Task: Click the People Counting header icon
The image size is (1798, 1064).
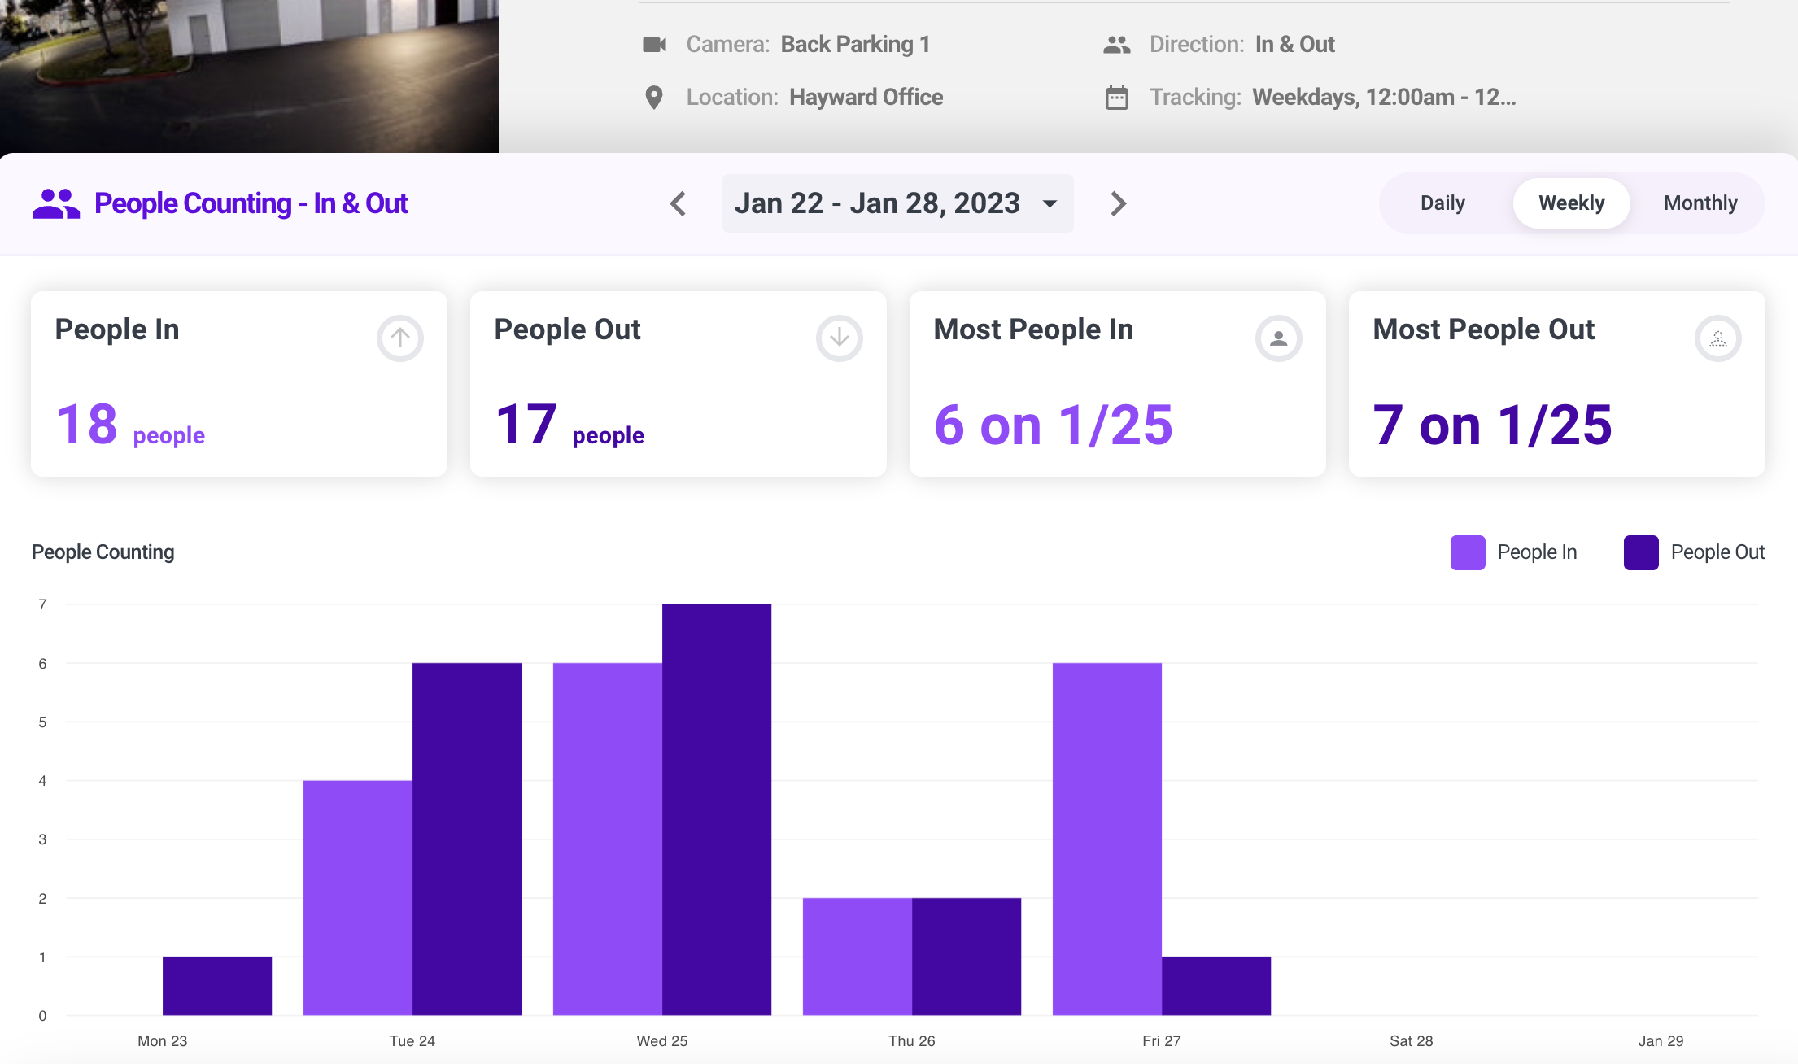Action: pos(55,203)
